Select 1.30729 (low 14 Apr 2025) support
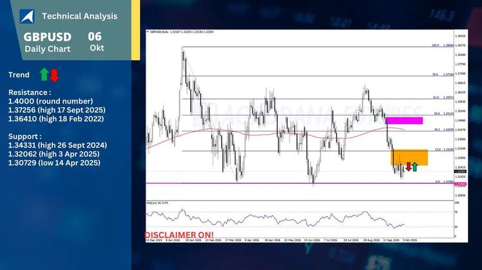 pyautogui.click(x=54, y=163)
